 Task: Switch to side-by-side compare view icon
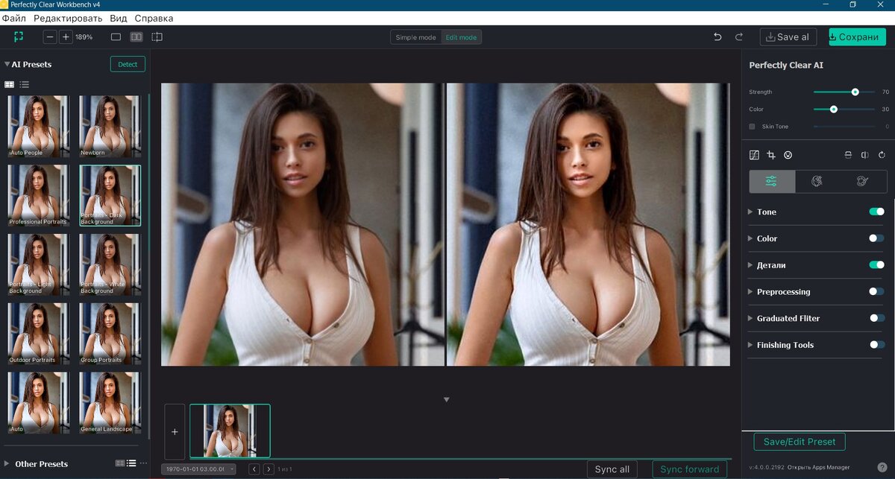pos(136,37)
